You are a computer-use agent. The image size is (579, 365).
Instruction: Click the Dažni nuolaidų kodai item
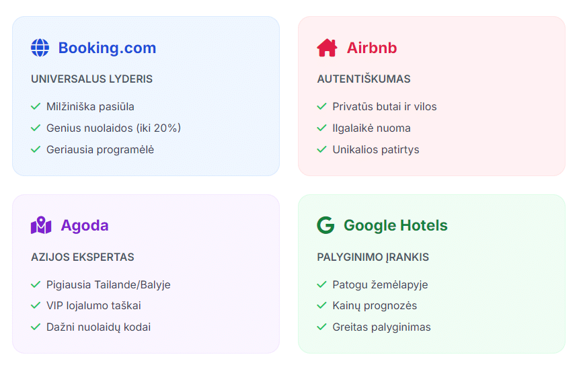(99, 327)
